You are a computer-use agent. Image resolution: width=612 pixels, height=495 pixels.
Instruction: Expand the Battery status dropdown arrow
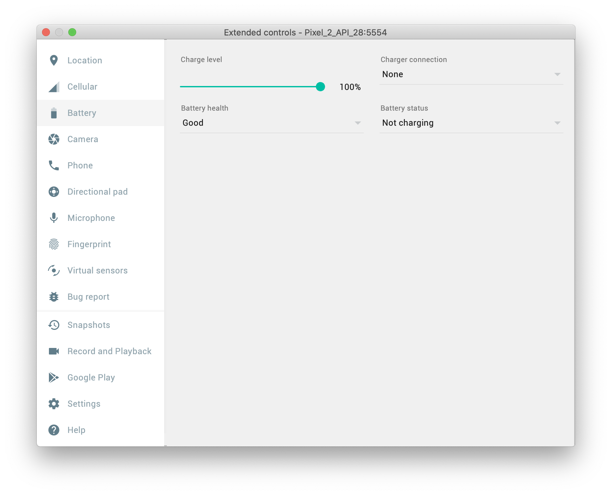point(557,123)
